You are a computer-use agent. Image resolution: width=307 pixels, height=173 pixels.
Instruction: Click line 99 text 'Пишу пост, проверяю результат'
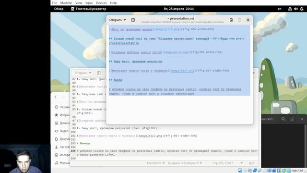click(106, 128)
